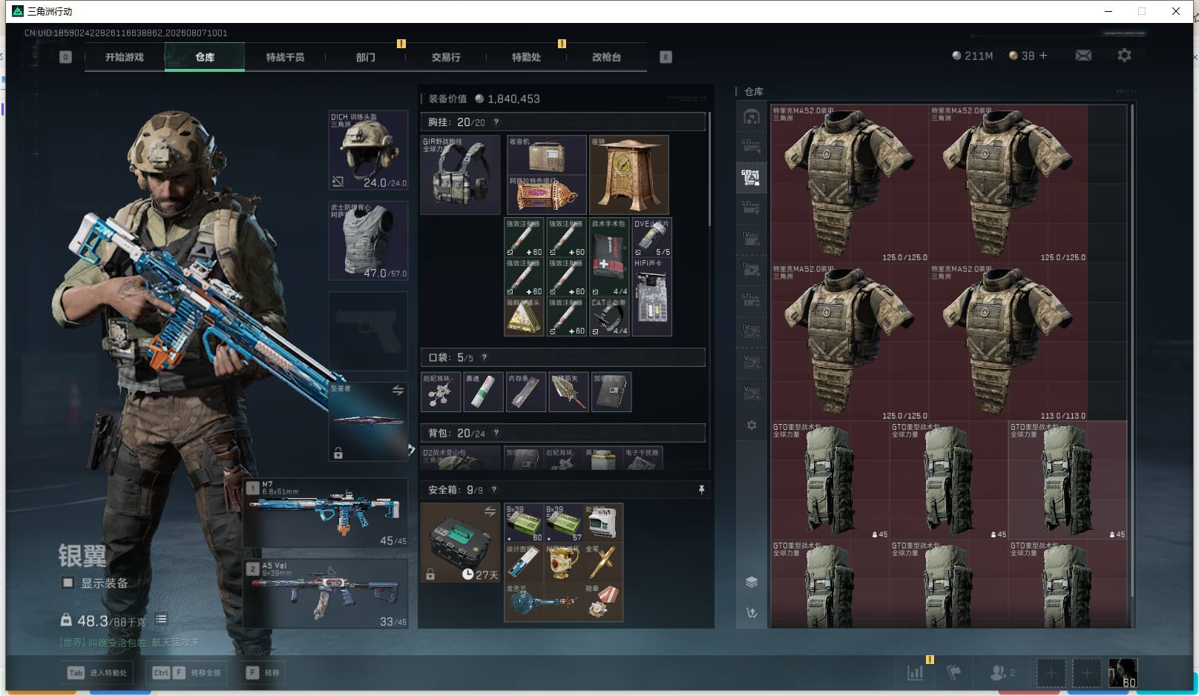Select the ornate golden lantern item
The image size is (1199, 696).
547,195
